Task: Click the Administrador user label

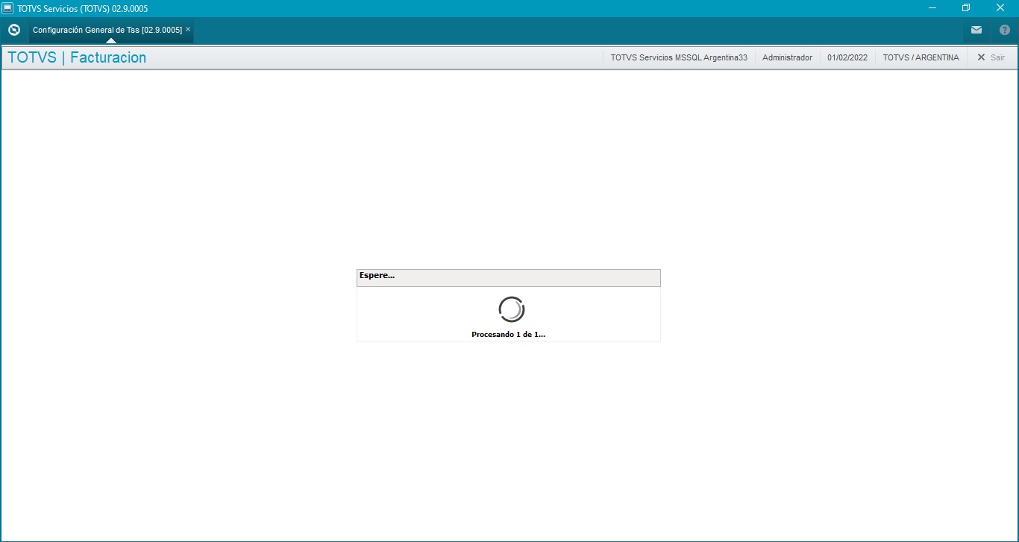Action: tap(787, 57)
